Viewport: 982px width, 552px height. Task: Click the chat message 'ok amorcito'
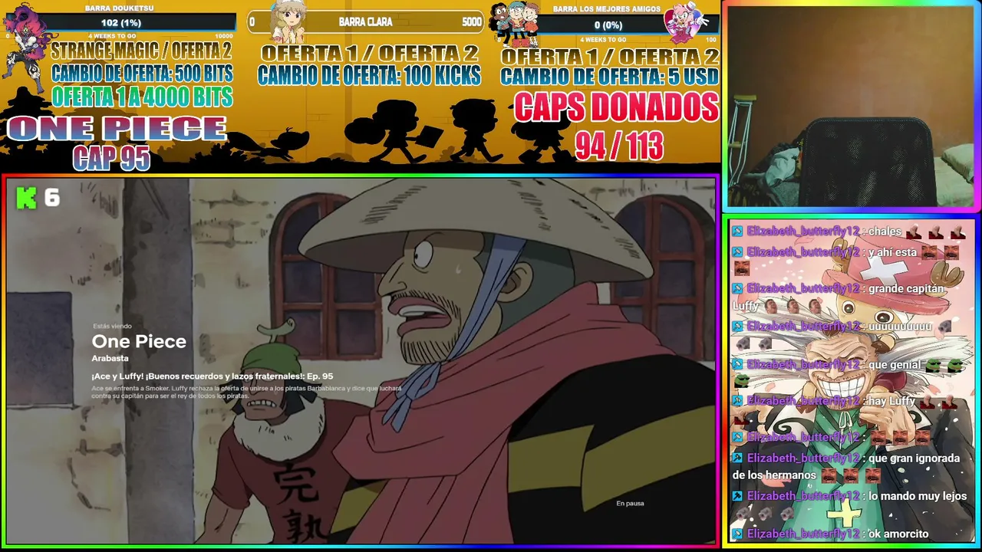[x=898, y=534]
